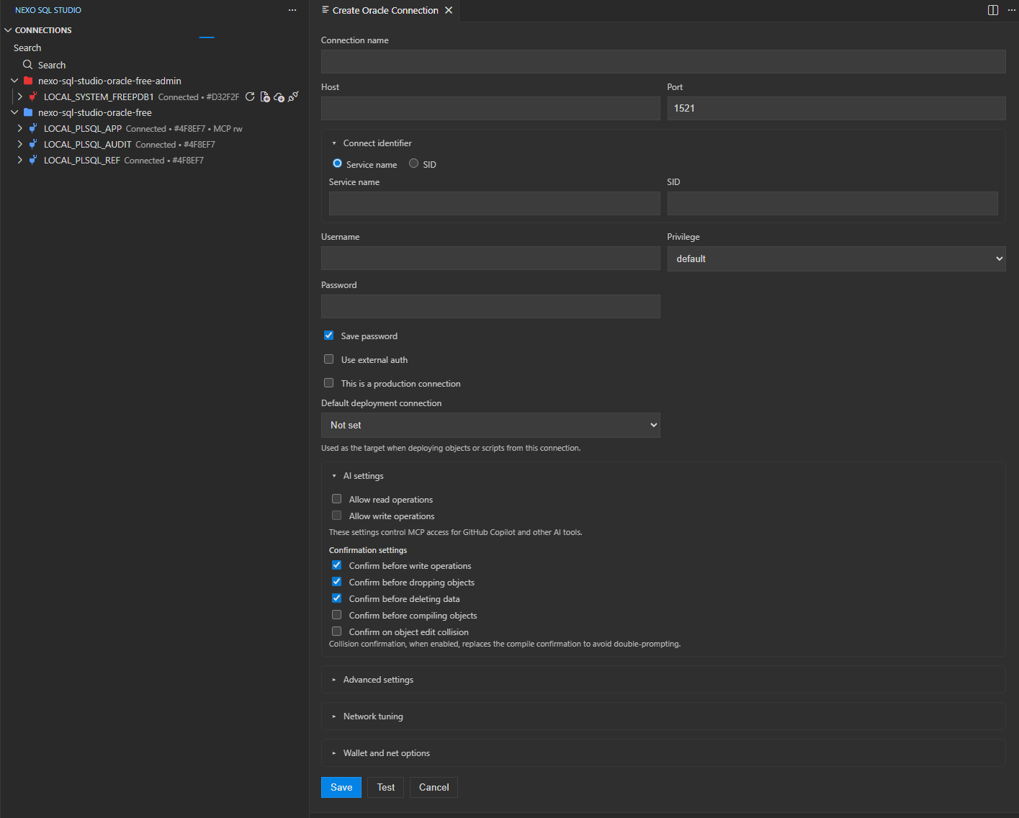The width and height of the screenshot is (1019, 818).
Task: Expand the LOCAL_SYSTEM_FREEPDB1 connection chevron
Action: point(20,96)
